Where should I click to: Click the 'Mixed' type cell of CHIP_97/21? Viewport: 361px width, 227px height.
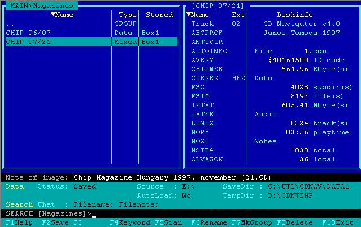tap(125, 42)
